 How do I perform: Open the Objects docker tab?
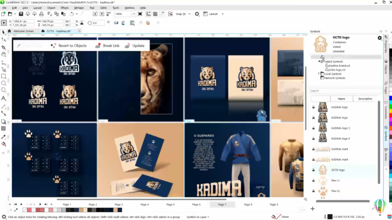(x=386, y=67)
